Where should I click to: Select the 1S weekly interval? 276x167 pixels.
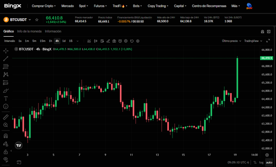(x=71, y=41)
